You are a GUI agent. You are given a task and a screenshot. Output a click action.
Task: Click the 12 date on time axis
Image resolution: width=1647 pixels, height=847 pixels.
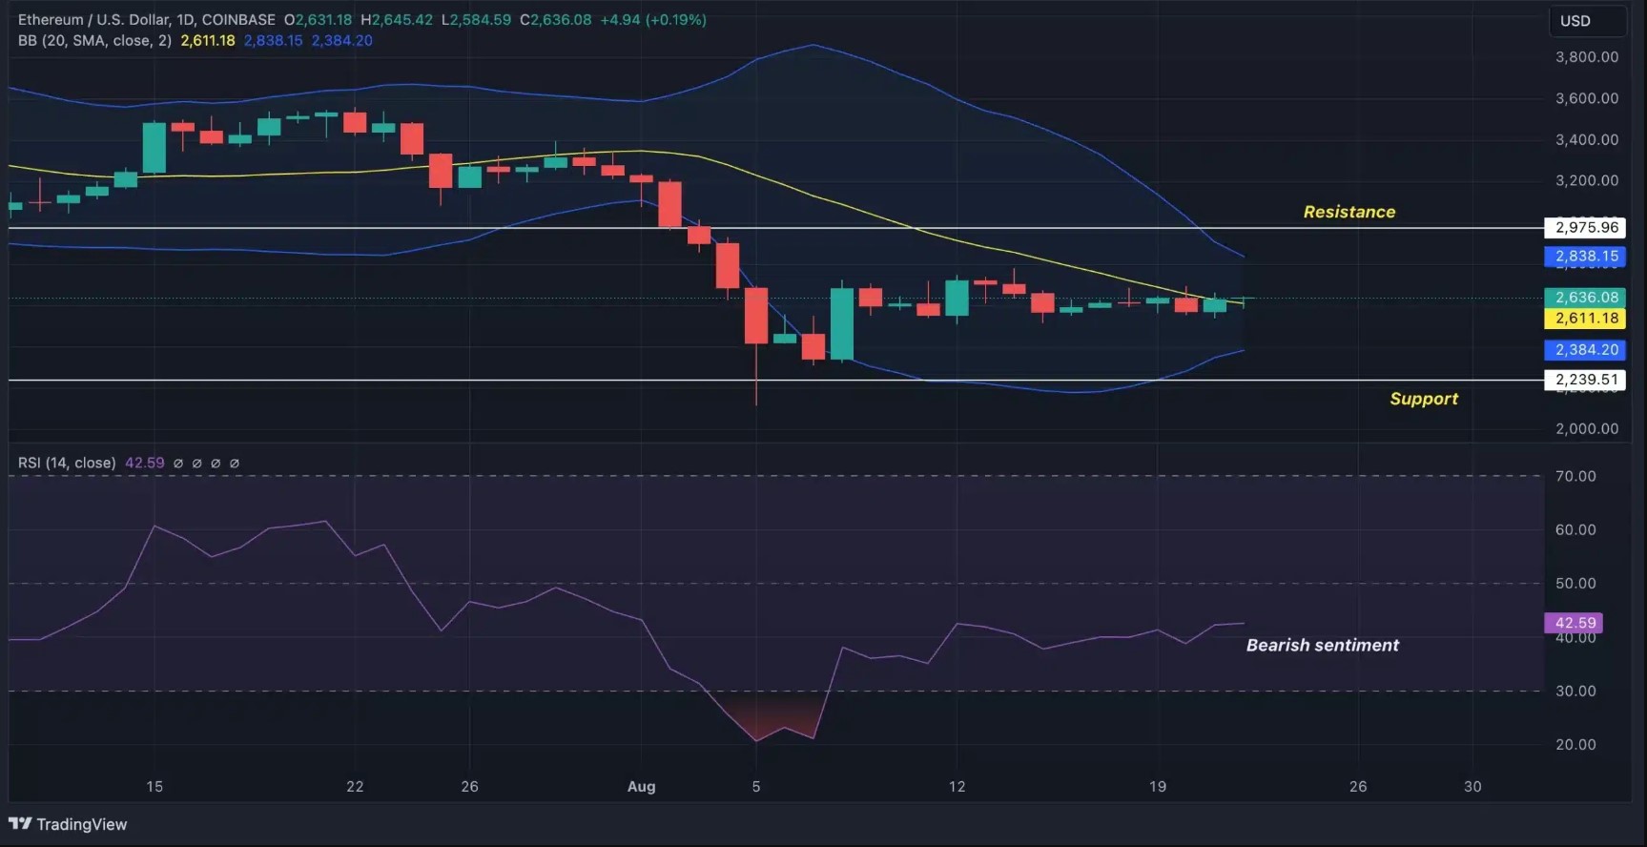[x=957, y=787]
